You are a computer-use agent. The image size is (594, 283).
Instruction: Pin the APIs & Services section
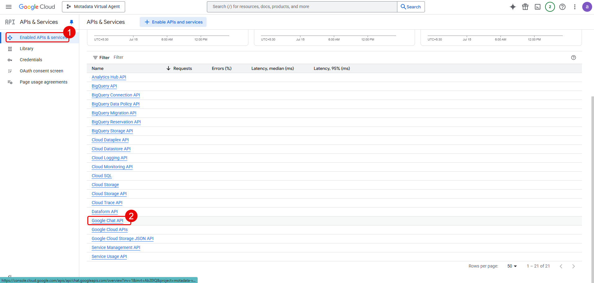pyautogui.click(x=72, y=22)
